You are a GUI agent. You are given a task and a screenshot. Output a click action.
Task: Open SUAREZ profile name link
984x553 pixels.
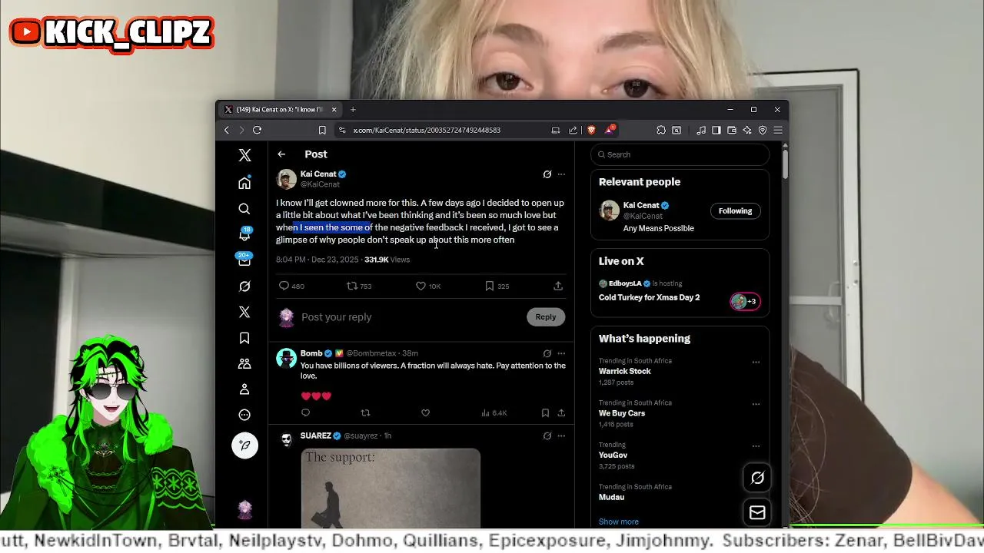pos(316,435)
